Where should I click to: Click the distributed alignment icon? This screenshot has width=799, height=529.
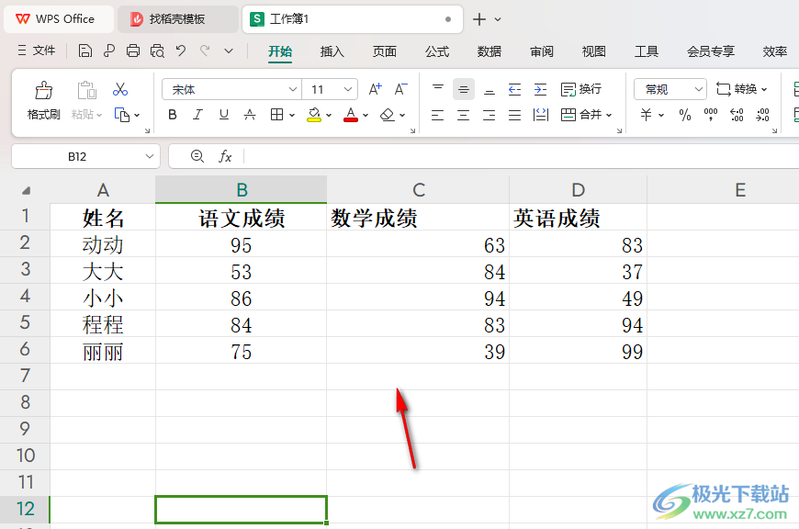[x=541, y=115]
